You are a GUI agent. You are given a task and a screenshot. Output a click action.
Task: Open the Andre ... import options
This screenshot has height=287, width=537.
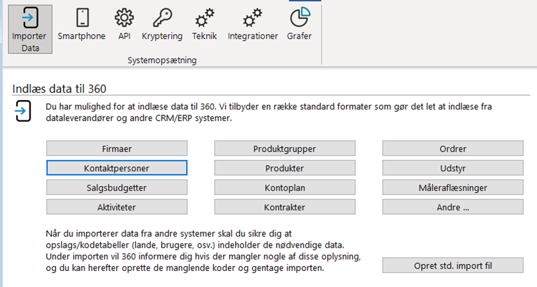[x=453, y=207]
